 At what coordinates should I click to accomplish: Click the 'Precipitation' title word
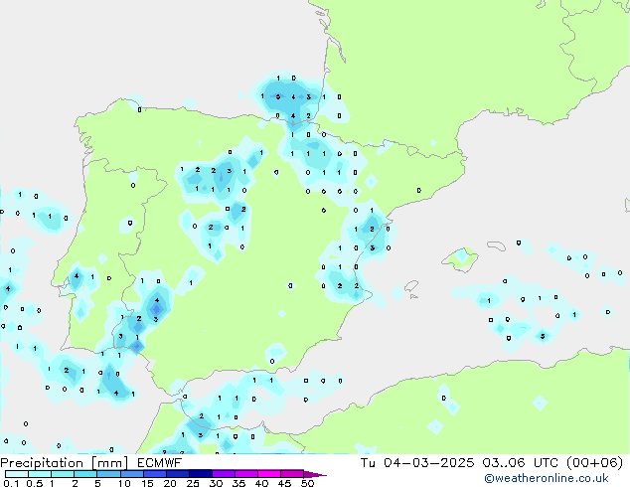click(42, 463)
